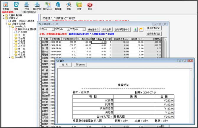The height and width of the screenshot is (128, 198).
Task: Click the 全班收费凭证 button
Action: 154,34
